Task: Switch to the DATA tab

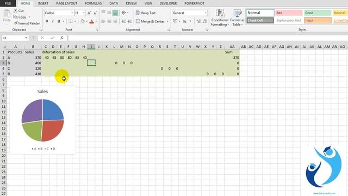Action: tap(114, 3)
